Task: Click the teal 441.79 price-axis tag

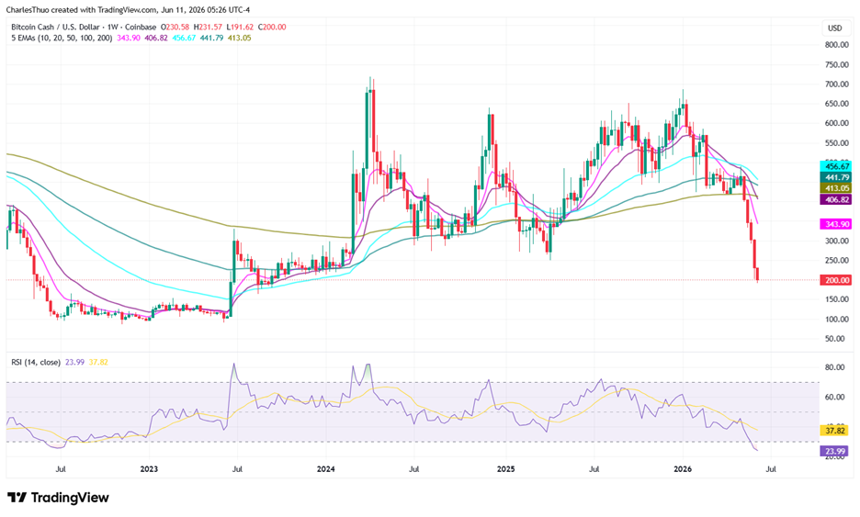Action: 835,177
